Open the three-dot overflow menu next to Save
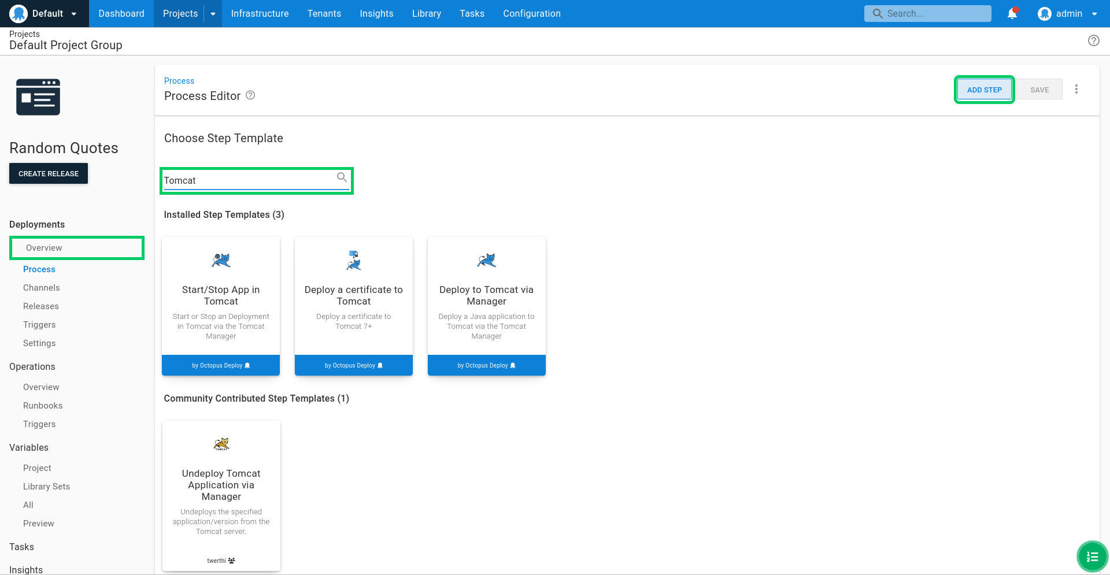The height and width of the screenshot is (575, 1110). click(1076, 89)
